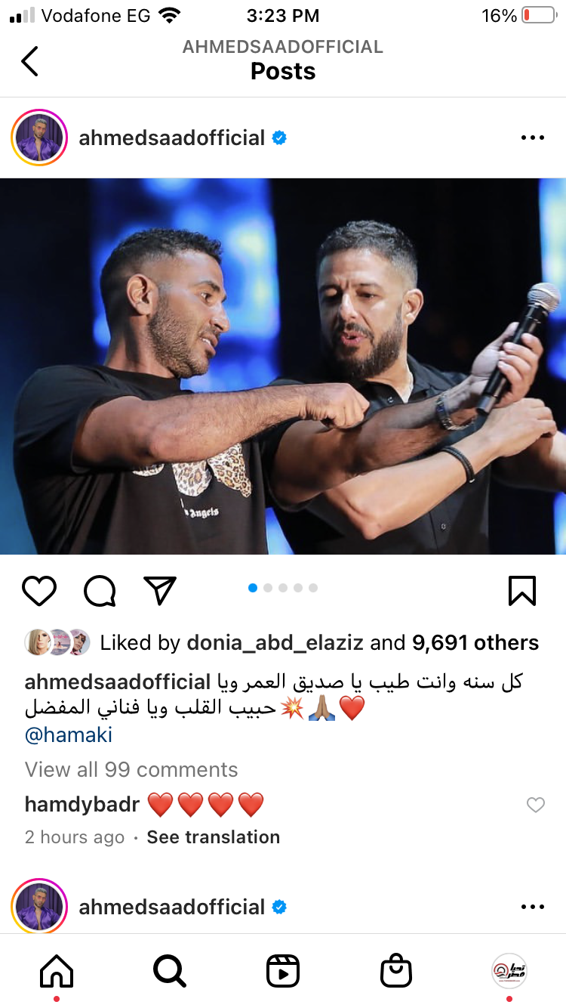Open the profile avatar in bottom bar

pos(509,971)
